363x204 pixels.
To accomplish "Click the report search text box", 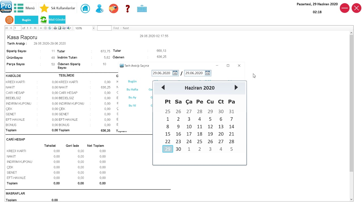I will pyautogui.click(x=104, y=28).
